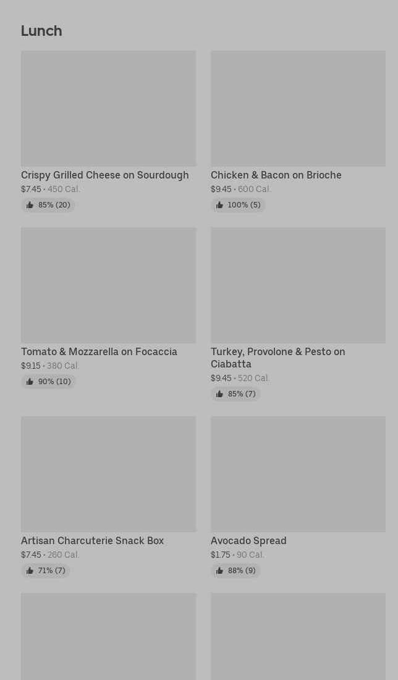This screenshot has height=680, width=398.
Task: Open Chicken & Bacon on Brioche item
Action: pos(276,175)
